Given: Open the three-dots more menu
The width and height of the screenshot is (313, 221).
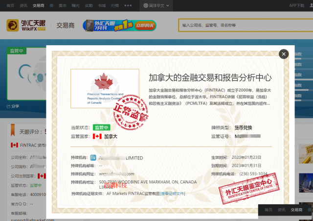Looking at the screenshot, I should point(128,5).
